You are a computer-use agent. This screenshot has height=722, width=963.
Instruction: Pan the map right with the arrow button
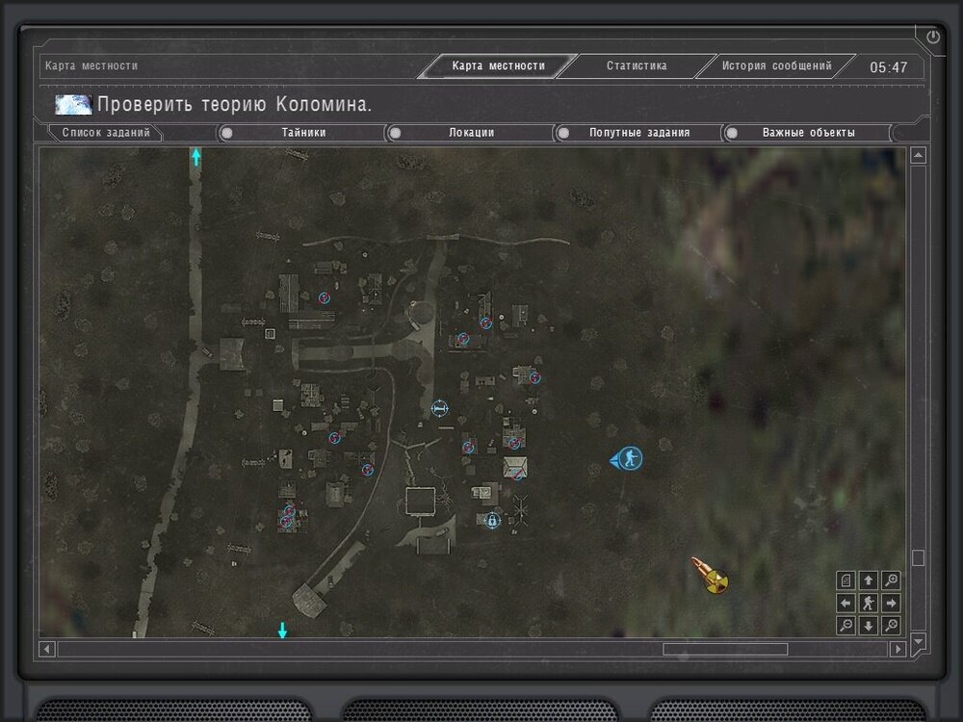point(891,603)
